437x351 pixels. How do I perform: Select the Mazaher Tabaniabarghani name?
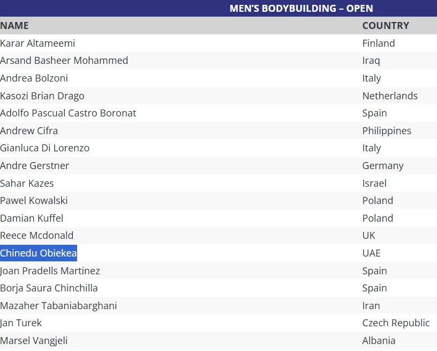pyautogui.click(x=58, y=305)
